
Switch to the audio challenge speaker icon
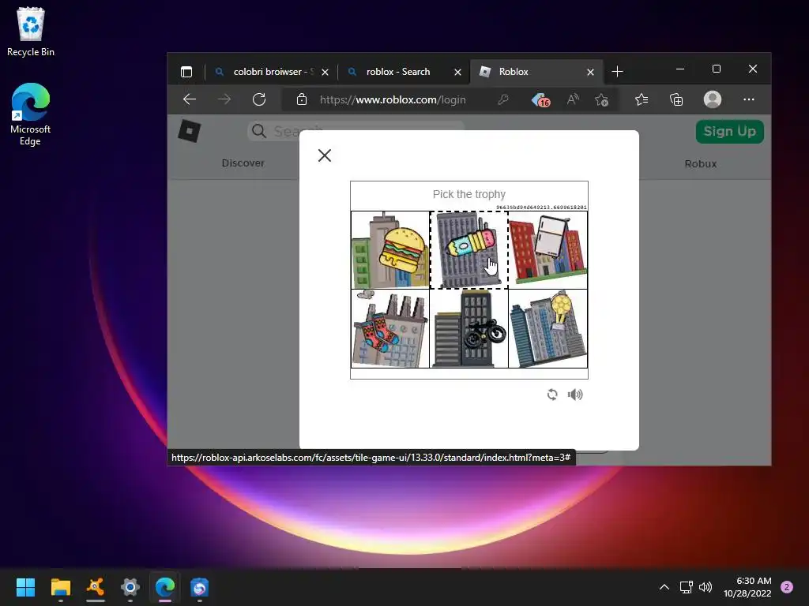point(575,395)
